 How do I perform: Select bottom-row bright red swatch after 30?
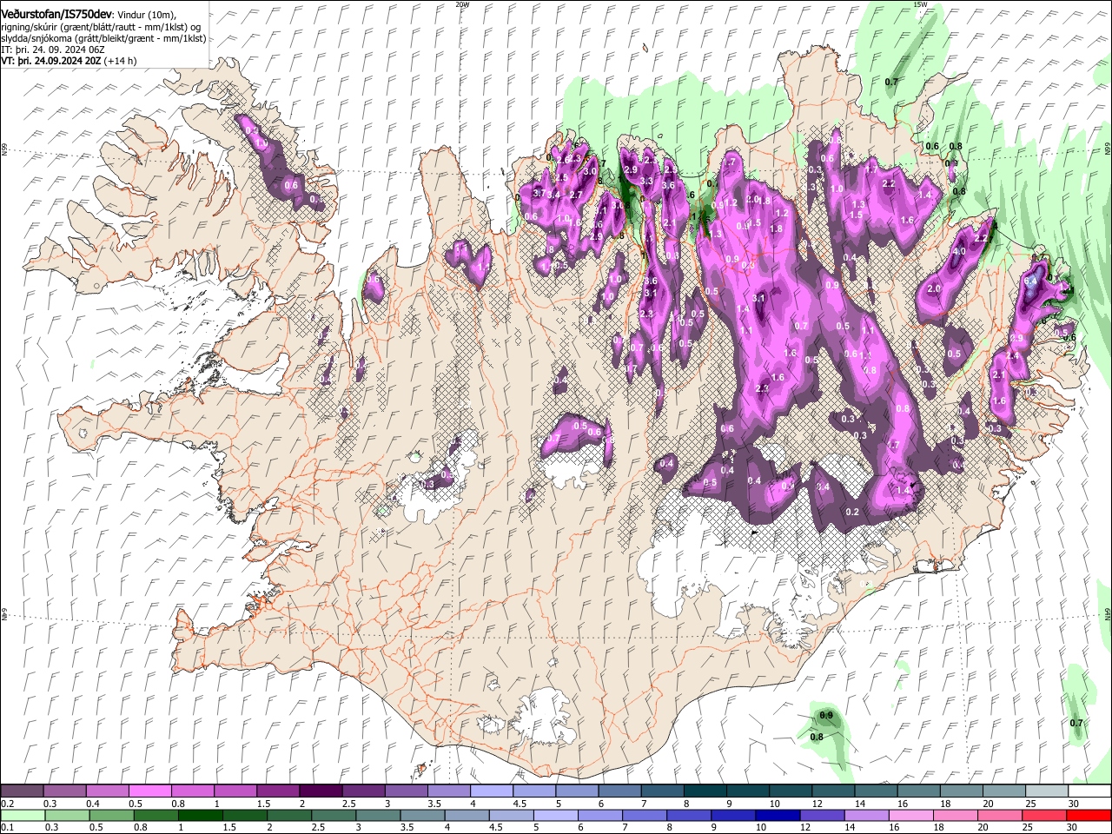pos(1089,816)
